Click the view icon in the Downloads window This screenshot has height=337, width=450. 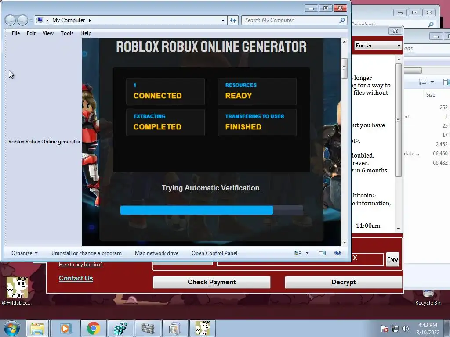423,82
